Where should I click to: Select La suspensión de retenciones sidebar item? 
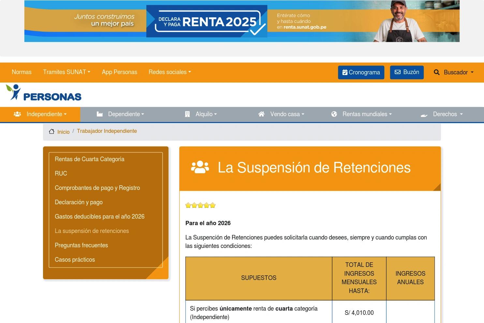(x=92, y=231)
